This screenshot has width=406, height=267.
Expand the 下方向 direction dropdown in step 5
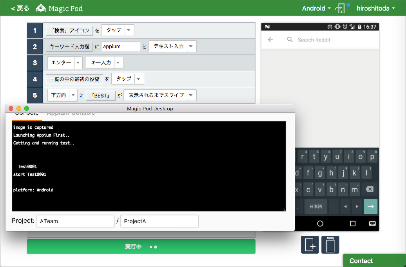pyautogui.click(x=73, y=95)
